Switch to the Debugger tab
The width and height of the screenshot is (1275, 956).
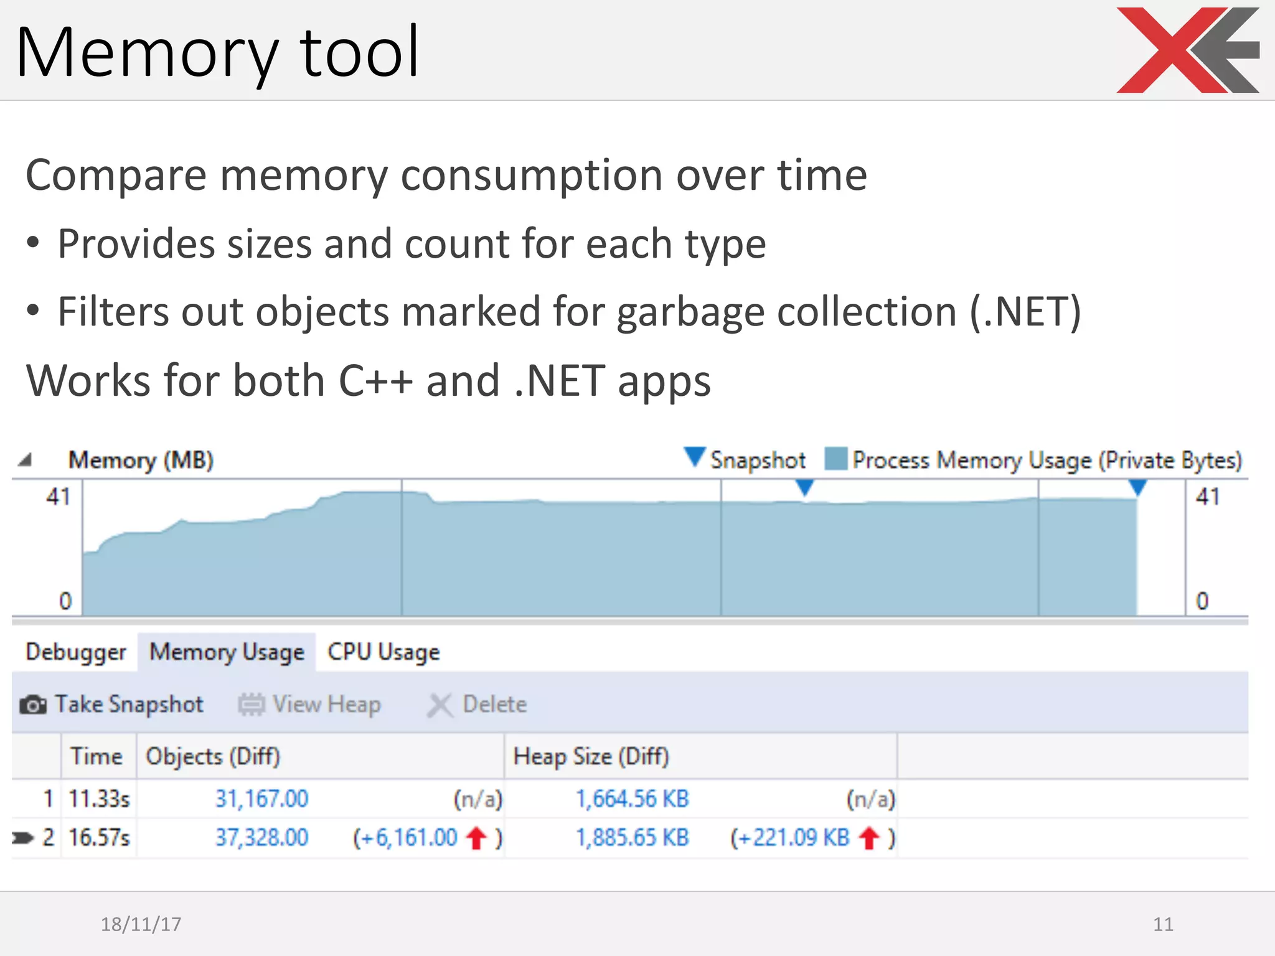tap(75, 652)
